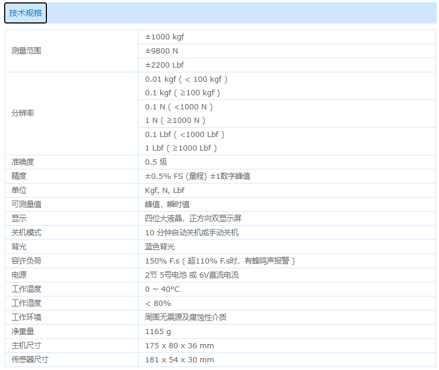Click the 准确度 label cell
Image resolution: width=439 pixels, height=370 pixels.
coord(23,162)
